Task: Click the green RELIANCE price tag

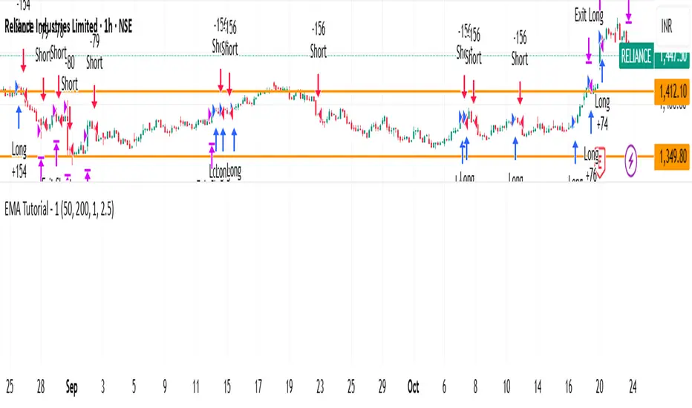Action: (x=636, y=56)
